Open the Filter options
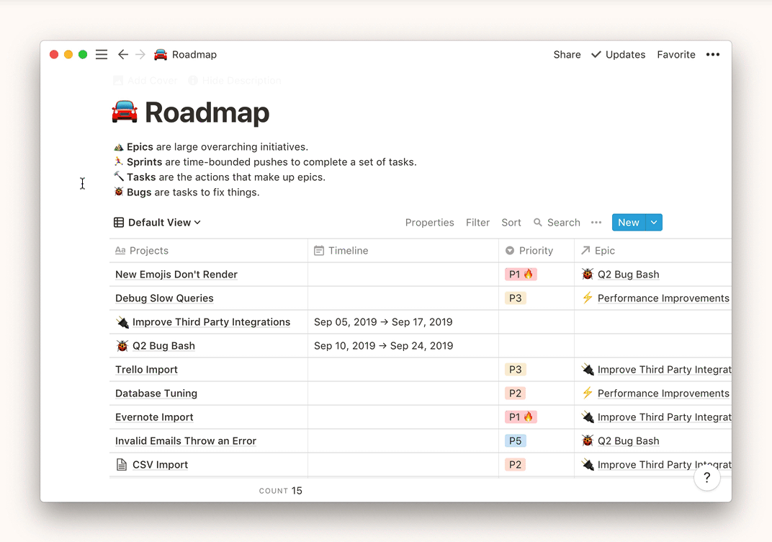 pyautogui.click(x=477, y=223)
